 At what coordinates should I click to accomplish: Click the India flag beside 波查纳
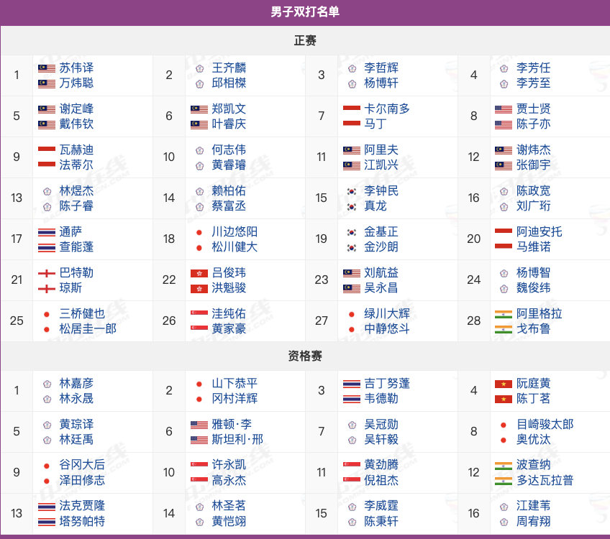click(503, 466)
